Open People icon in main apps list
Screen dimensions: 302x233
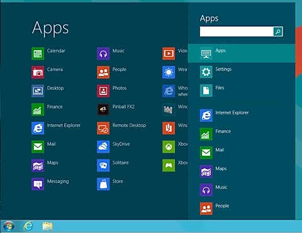pos(103,72)
